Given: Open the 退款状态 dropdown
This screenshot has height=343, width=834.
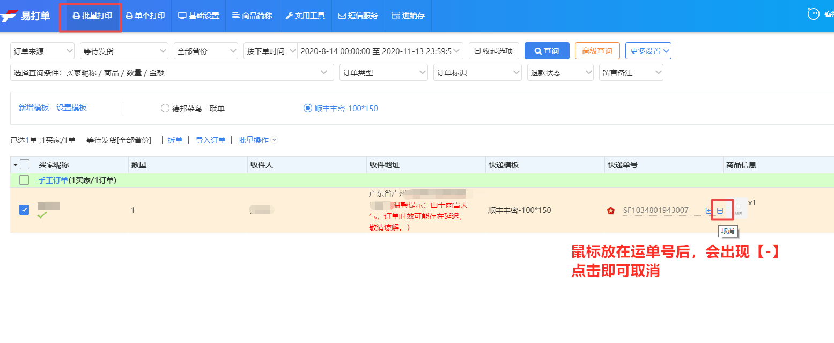Looking at the screenshot, I should 560,72.
